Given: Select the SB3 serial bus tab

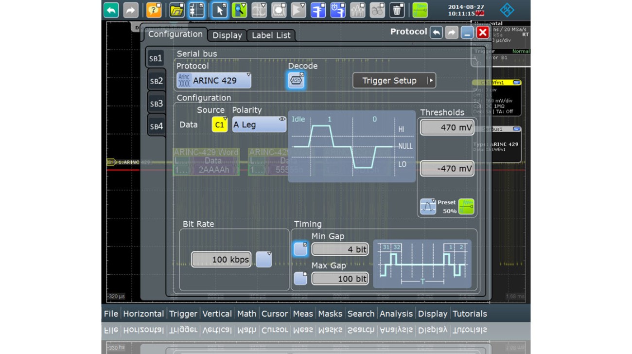Looking at the screenshot, I should point(156,104).
